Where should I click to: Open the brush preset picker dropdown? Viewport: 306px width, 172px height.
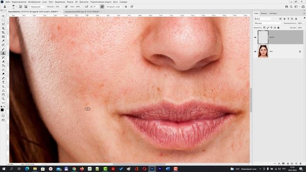(x=17, y=7)
